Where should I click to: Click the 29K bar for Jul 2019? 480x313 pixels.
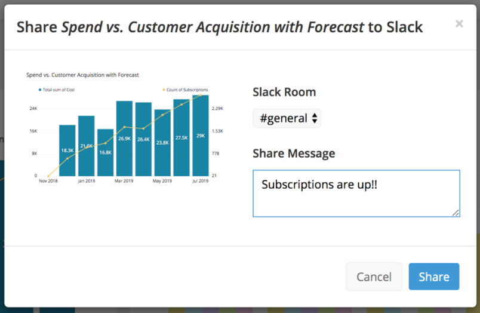click(201, 136)
